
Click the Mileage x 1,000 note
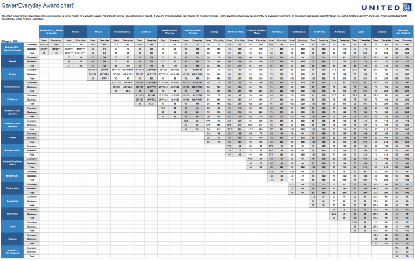coord(10,40)
